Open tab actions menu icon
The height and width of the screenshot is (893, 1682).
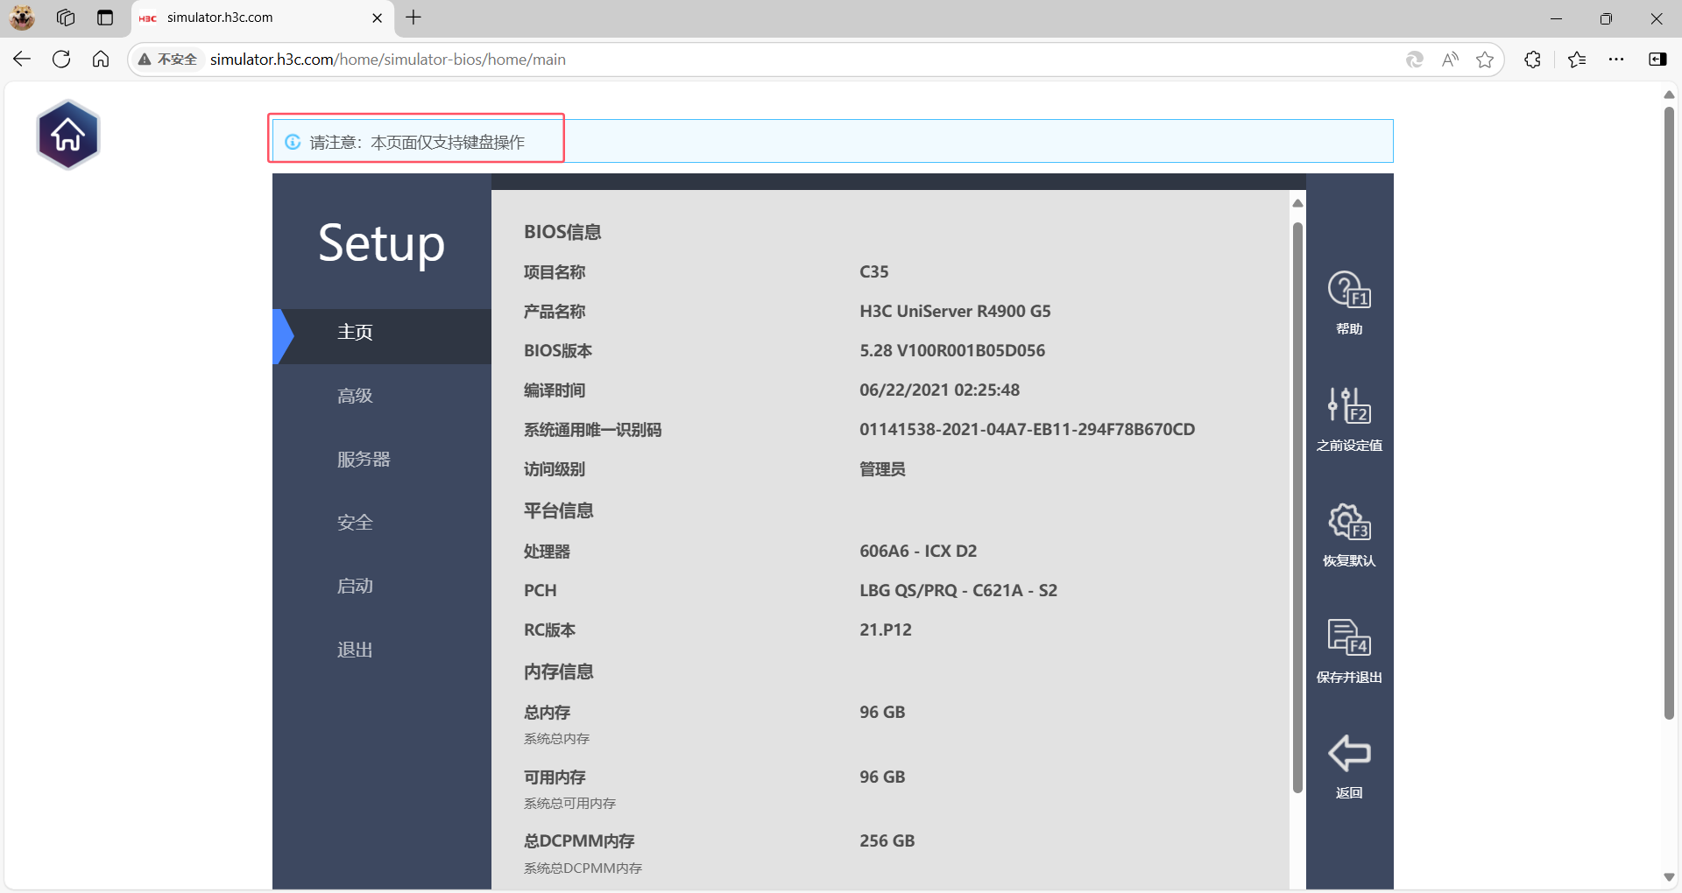coord(105,18)
